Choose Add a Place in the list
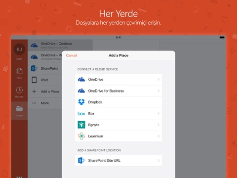 (x=45, y=91)
